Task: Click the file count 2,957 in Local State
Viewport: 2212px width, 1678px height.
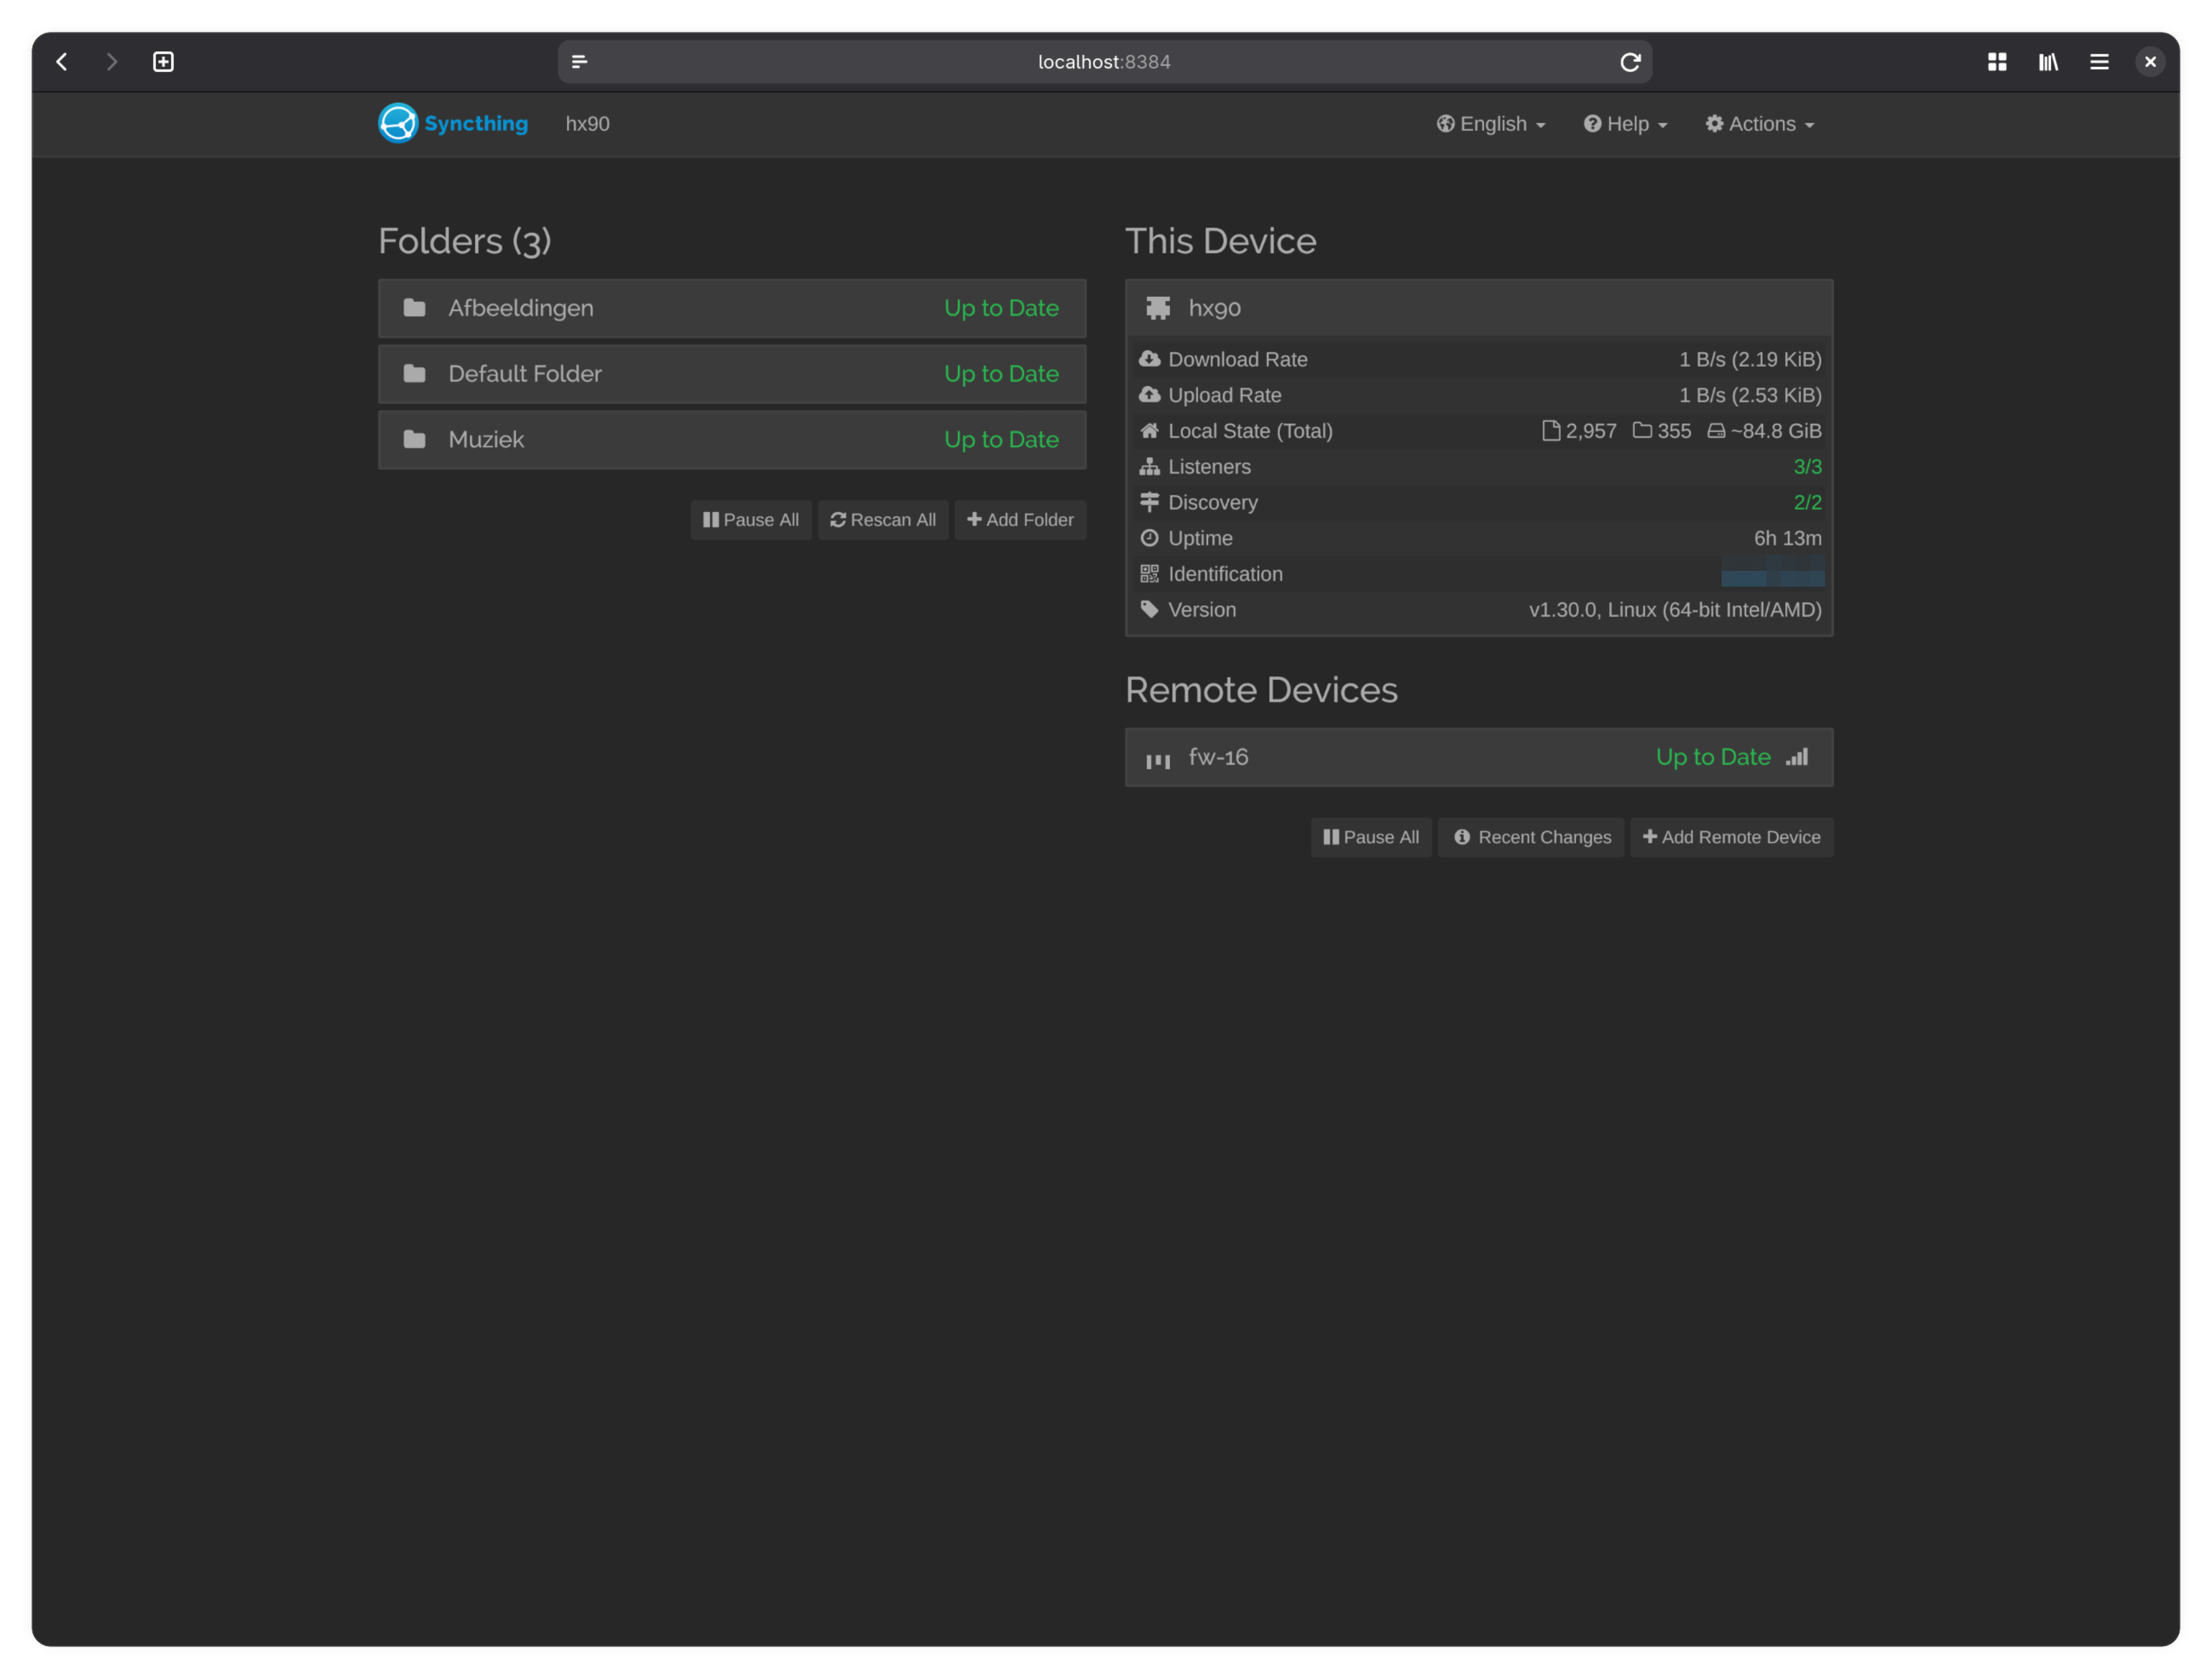Action: [1591, 431]
